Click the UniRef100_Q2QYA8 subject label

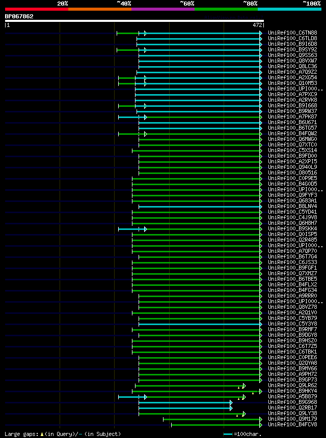(292, 363)
